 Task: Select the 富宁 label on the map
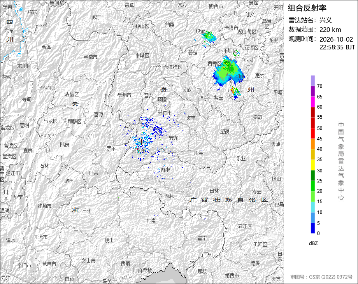pos(202,238)
